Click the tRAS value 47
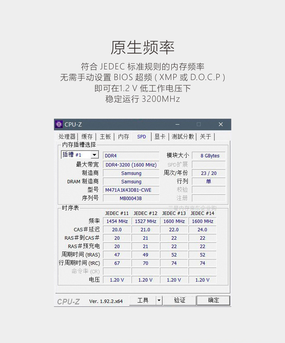 click(x=117, y=255)
